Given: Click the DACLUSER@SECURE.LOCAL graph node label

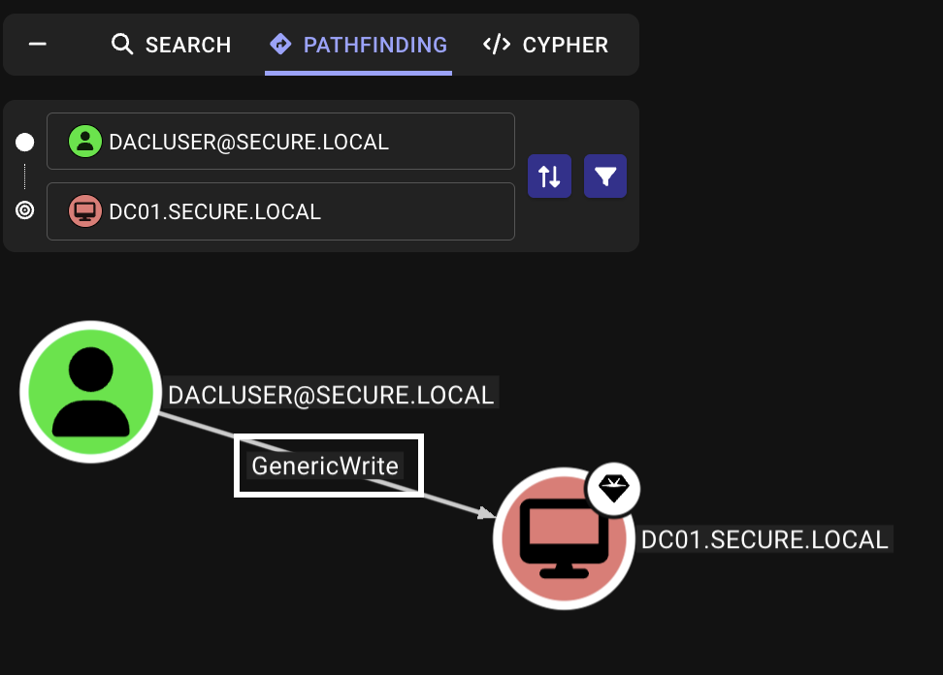Looking at the screenshot, I should [x=331, y=395].
